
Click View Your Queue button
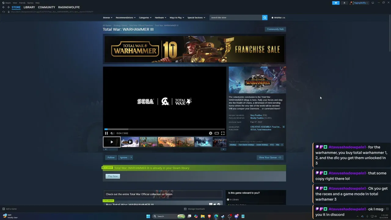[x=270, y=157]
